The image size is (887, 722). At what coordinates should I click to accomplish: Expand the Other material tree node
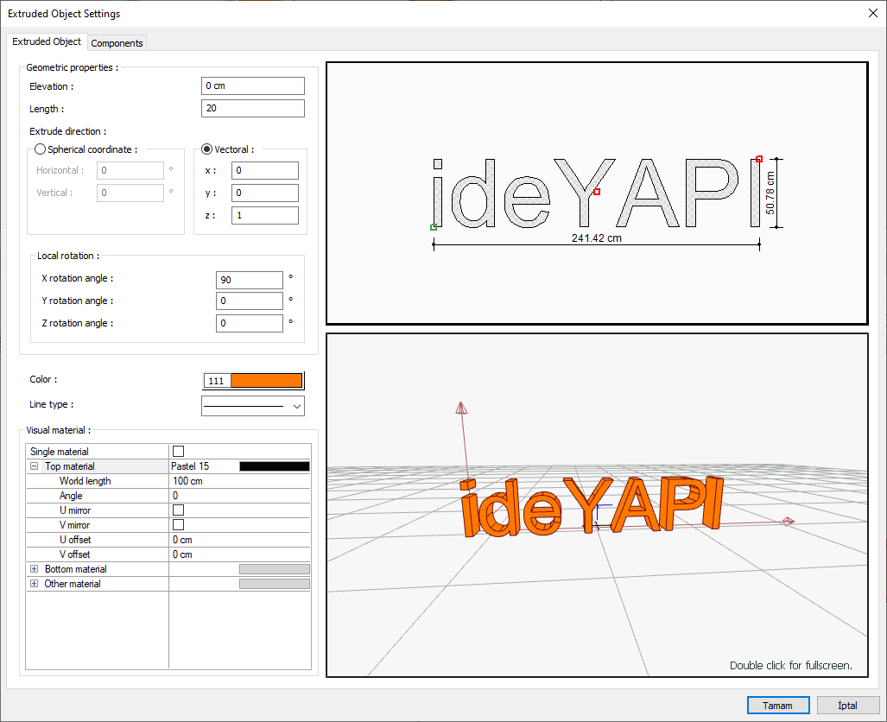(35, 584)
